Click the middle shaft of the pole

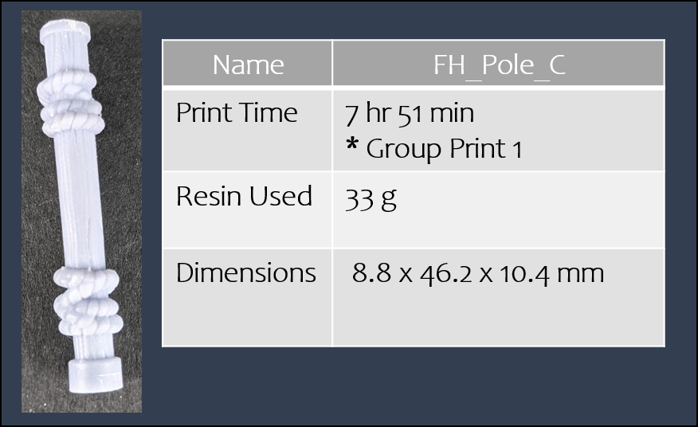pyautogui.click(x=81, y=201)
